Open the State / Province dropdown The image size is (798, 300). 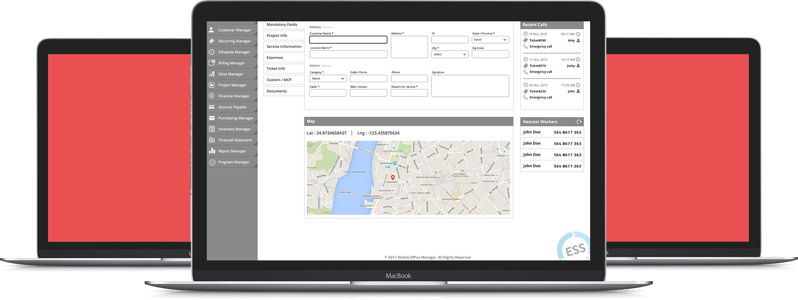(490, 40)
